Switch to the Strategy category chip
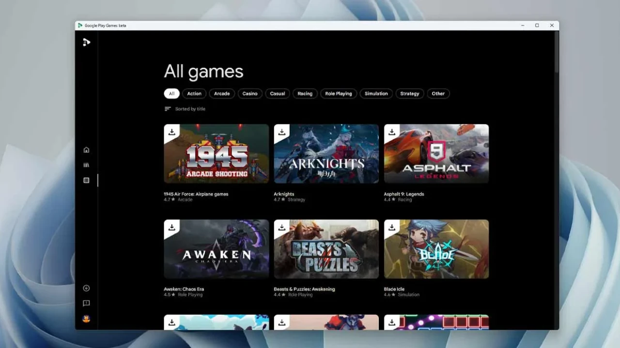Image resolution: width=620 pixels, height=348 pixels. 409,94
